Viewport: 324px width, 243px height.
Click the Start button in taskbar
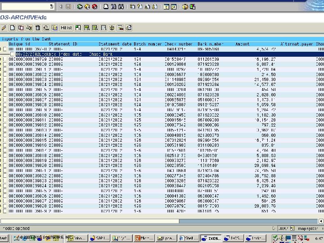click(4, 238)
